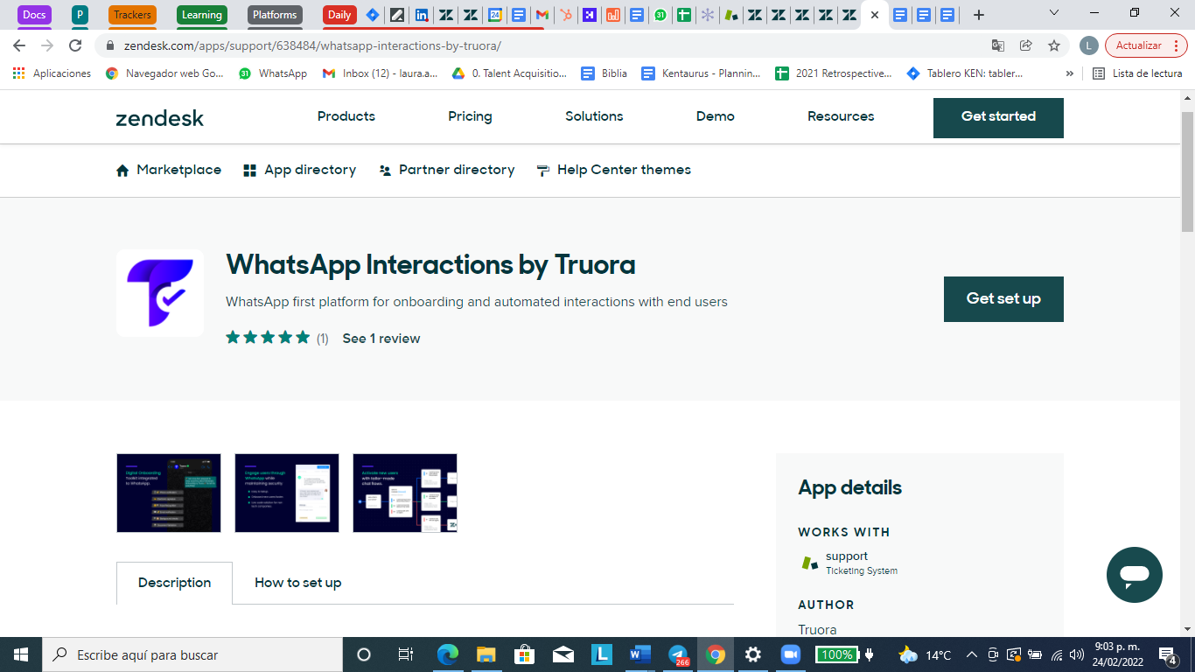Switch to the LinkedIn pinned tab
This screenshot has height=672, width=1195.
tap(422, 15)
